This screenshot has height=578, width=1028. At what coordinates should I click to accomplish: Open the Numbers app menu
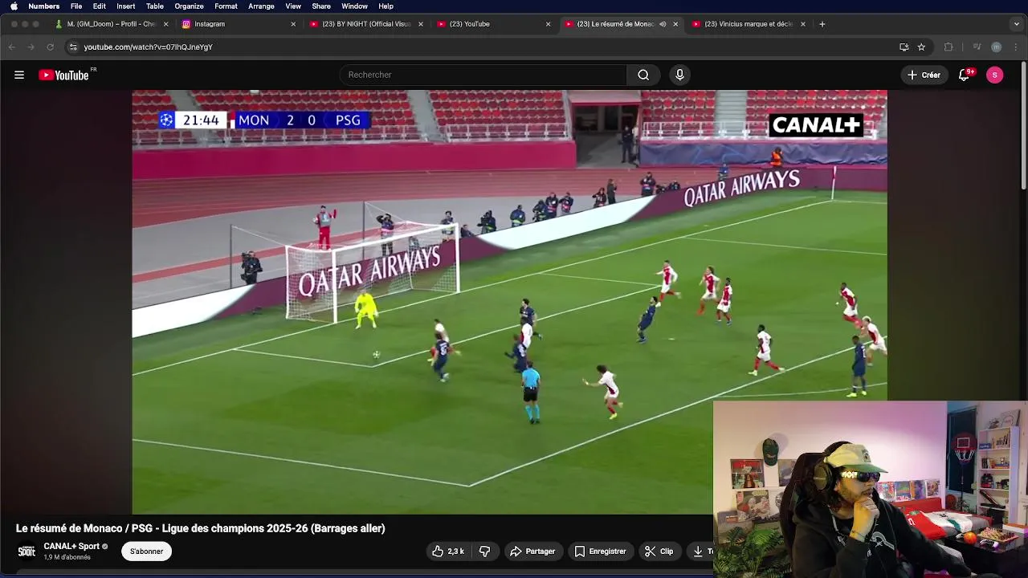click(44, 6)
